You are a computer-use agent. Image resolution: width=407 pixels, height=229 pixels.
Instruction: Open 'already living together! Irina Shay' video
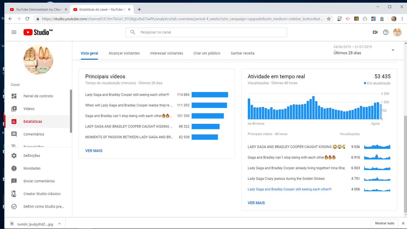[x=296, y=168]
